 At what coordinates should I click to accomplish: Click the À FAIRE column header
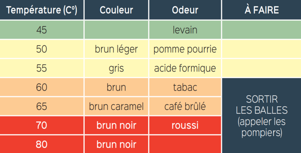[x=262, y=10]
